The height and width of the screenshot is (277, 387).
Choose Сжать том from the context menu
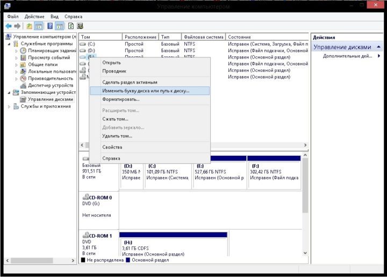tap(150, 119)
